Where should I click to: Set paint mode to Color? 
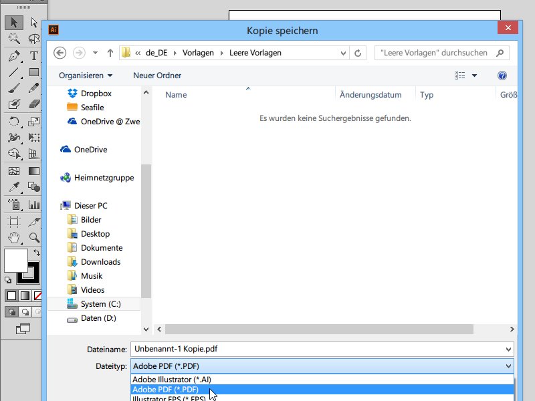(x=11, y=295)
